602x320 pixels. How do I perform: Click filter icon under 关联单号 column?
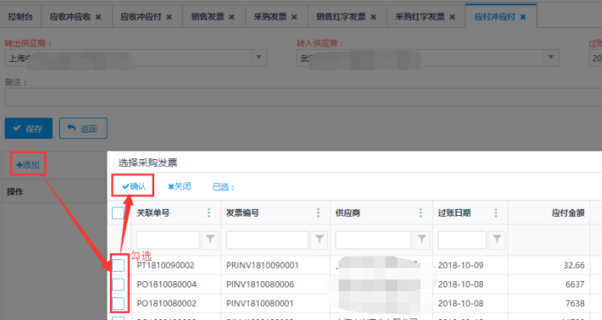click(x=210, y=240)
